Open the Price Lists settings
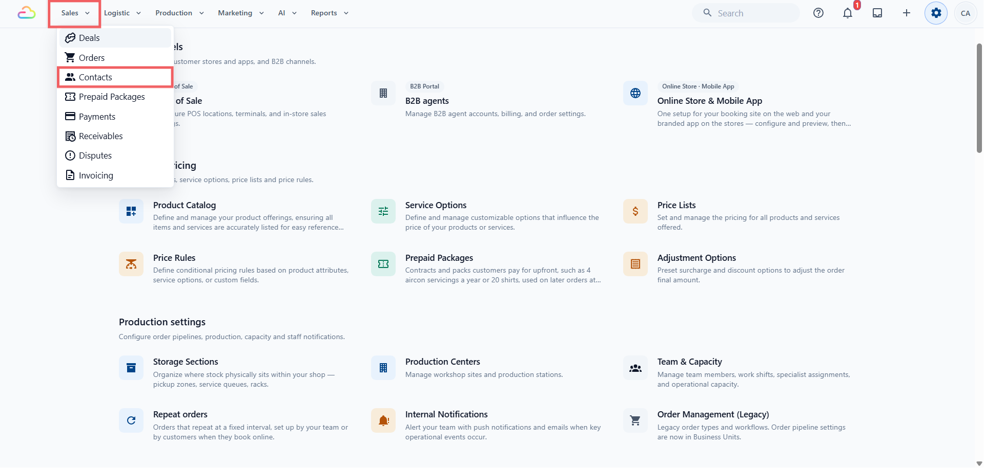Viewport: 984px width, 468px height. pos(676,205)
